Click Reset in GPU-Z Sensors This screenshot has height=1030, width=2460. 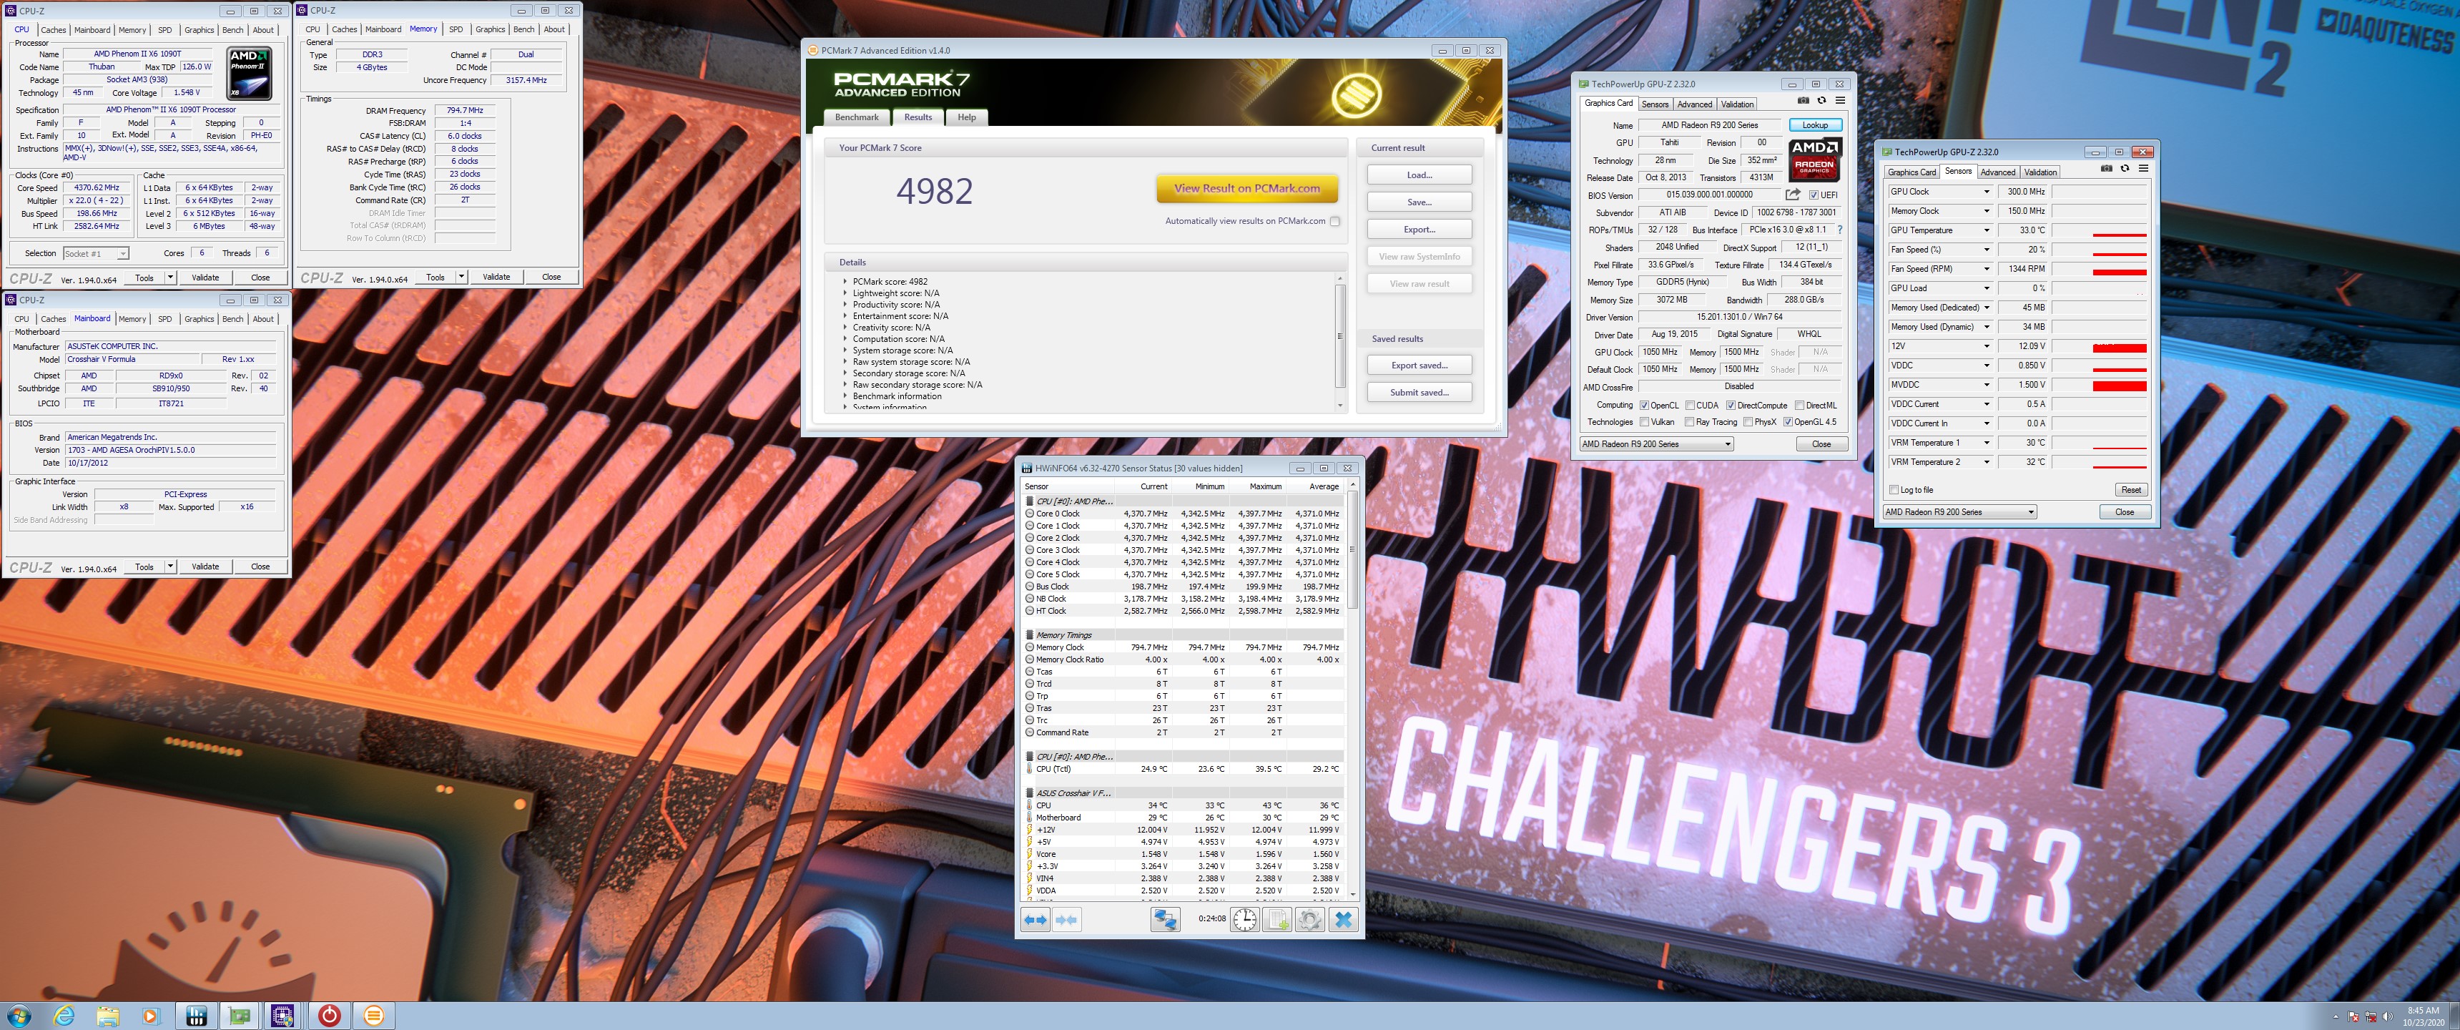[2130, 490]
